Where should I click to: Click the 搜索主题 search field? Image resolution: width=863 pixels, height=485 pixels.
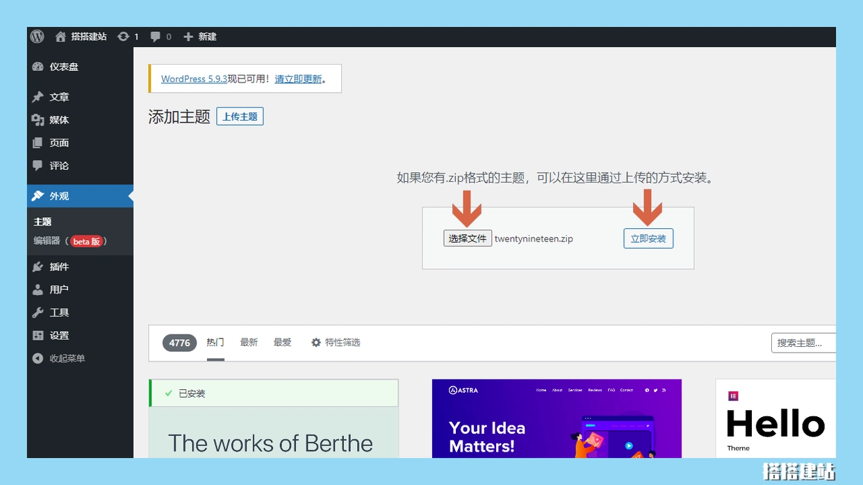[x=803, y=343]
